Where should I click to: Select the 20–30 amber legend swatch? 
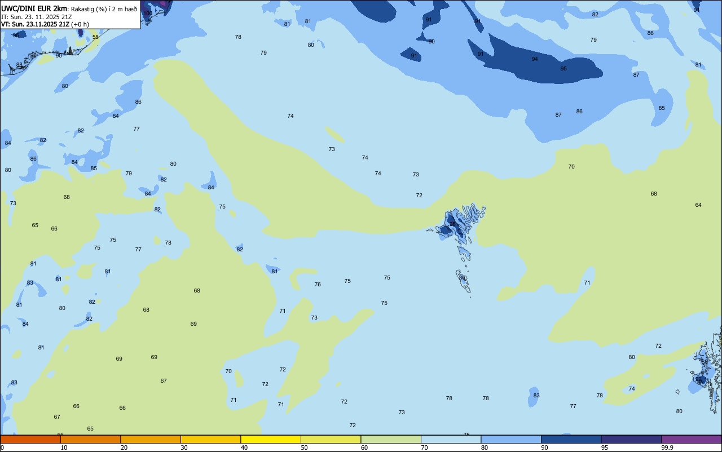tap(151, 439)
